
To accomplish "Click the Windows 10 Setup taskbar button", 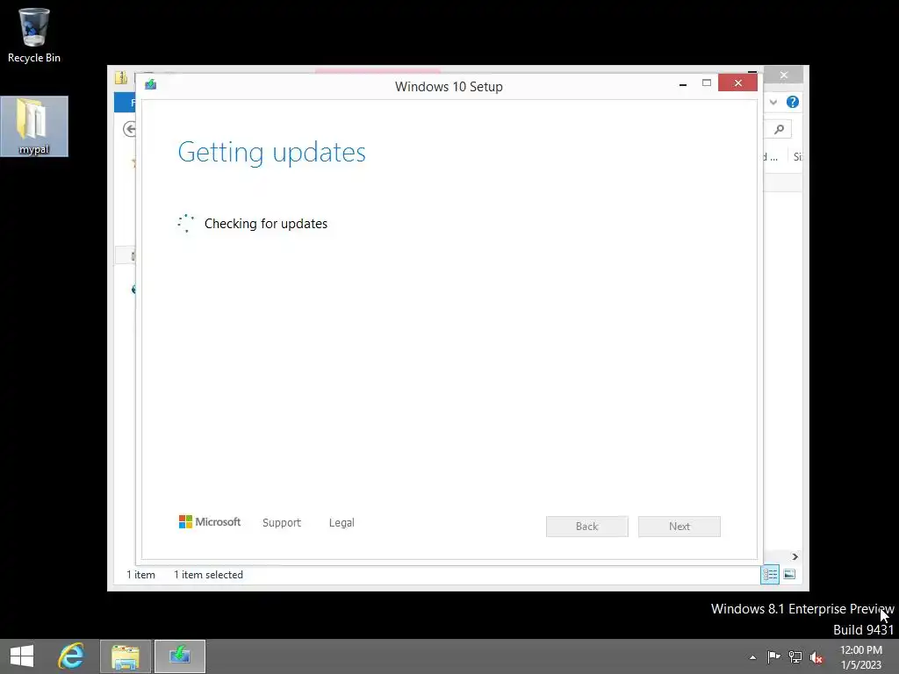I will pyautogui.click(x=179, y=656).
